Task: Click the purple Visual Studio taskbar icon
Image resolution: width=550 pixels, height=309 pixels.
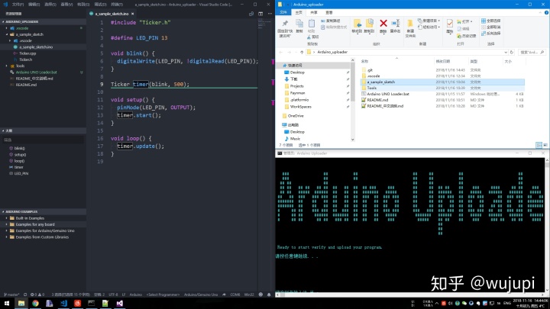Action: (120, 304)
